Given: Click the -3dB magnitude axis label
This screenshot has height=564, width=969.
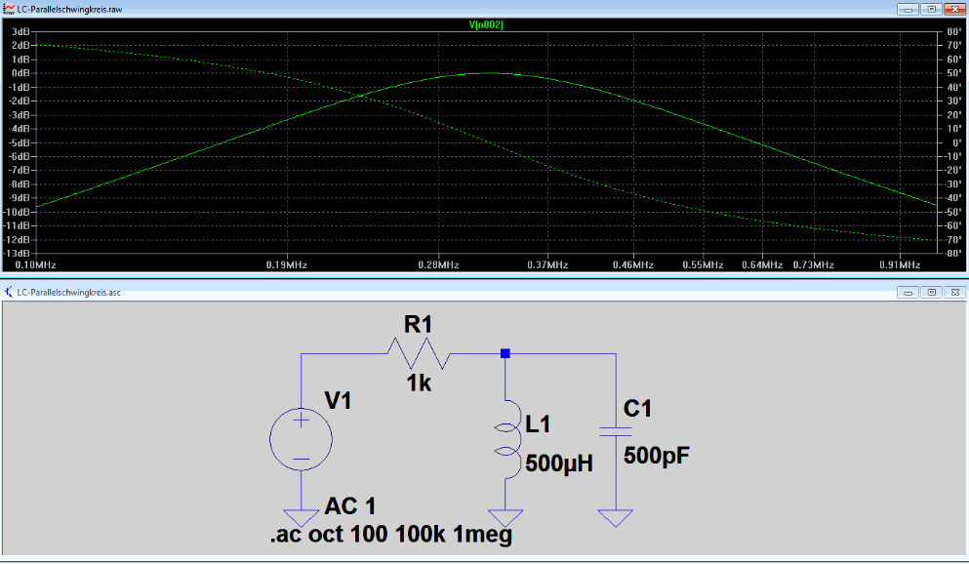Looking at the screenshot, I should [19, 115].
